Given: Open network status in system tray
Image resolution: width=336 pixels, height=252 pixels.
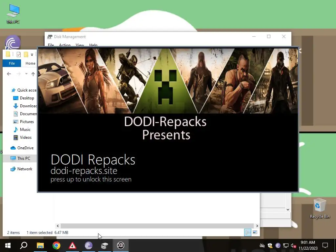Looking at the screenshot, I should (286, 245).
